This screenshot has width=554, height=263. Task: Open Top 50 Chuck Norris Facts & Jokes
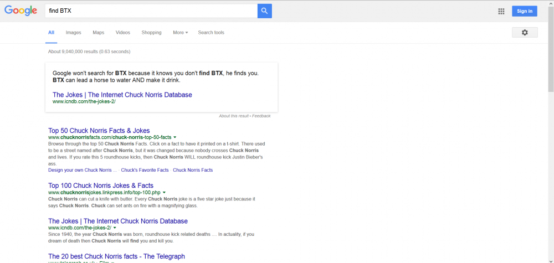pos(99,131)
